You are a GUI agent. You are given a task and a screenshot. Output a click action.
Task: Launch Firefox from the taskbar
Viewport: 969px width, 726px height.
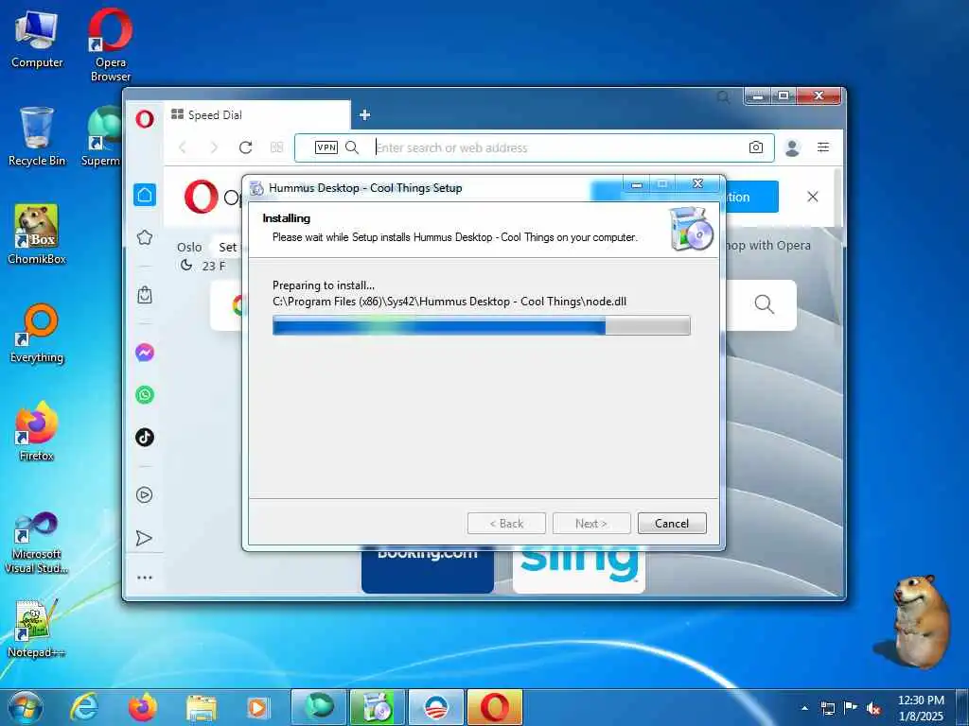point(142,707)
